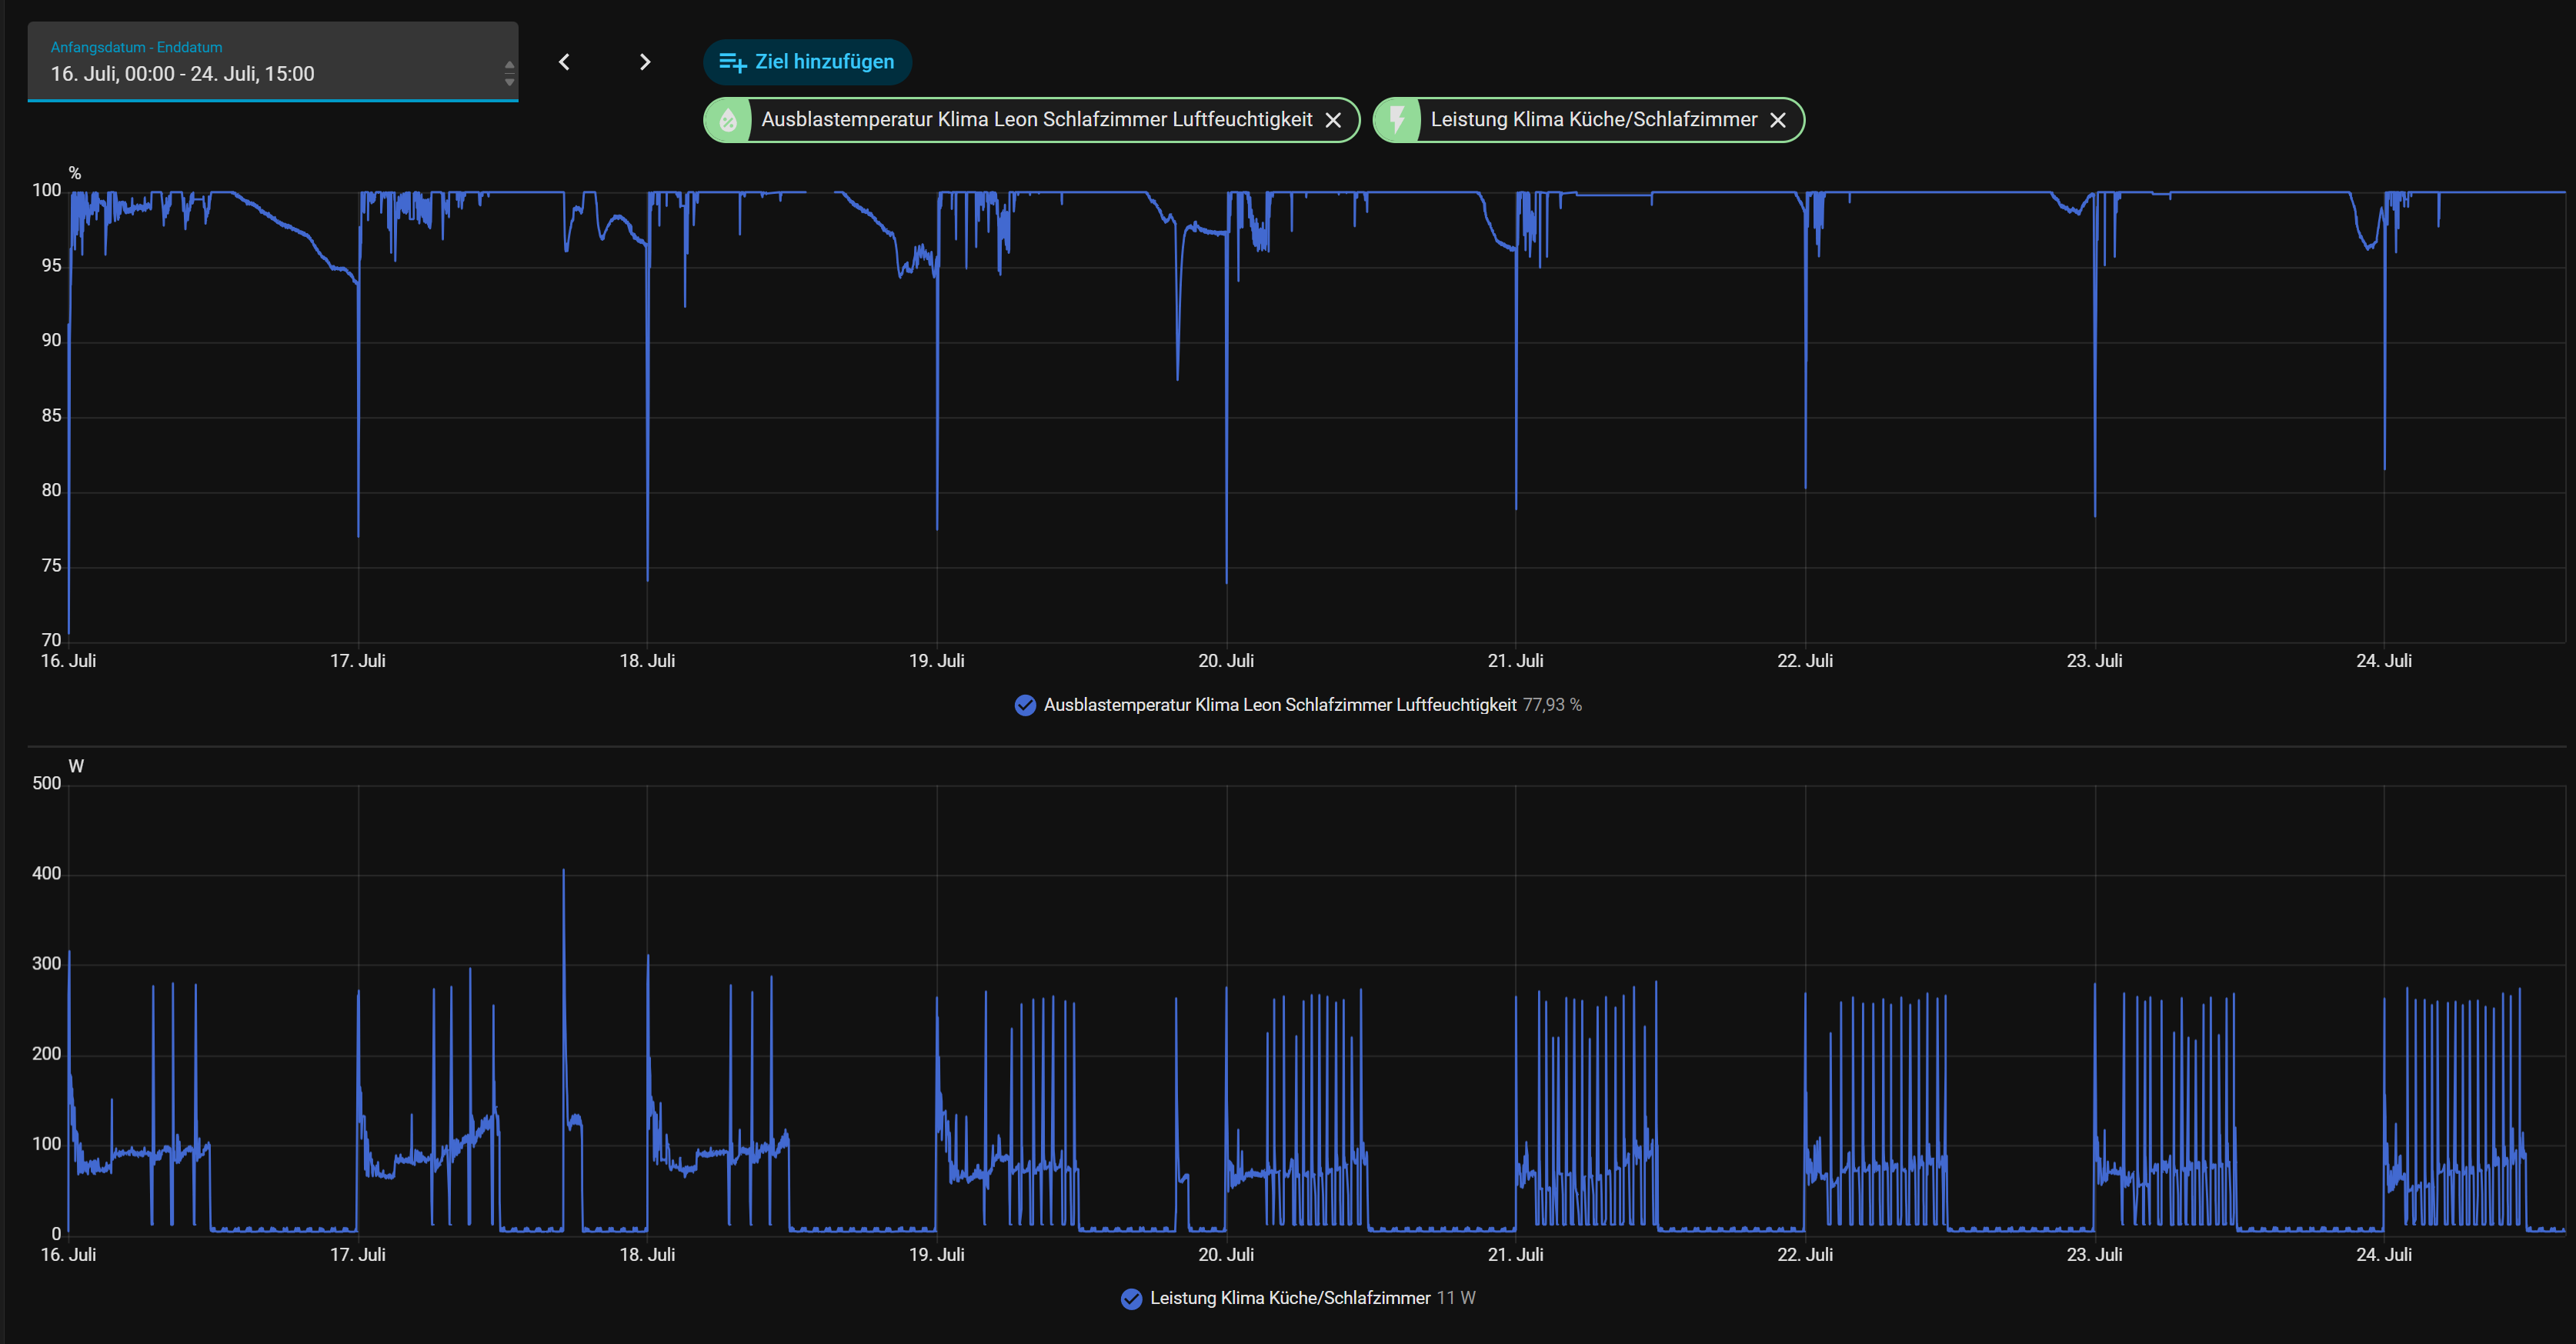Click the power lightning icon on the chip
2576x1344 pixels.
click(x=1397, y=120)
